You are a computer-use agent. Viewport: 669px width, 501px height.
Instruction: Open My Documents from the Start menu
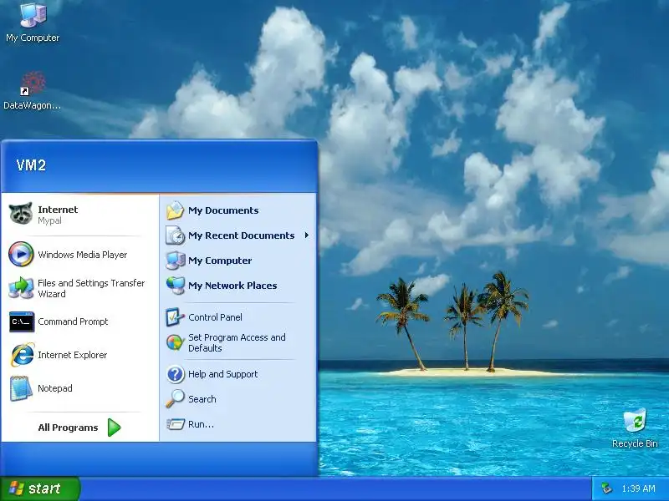coord(223,210)
